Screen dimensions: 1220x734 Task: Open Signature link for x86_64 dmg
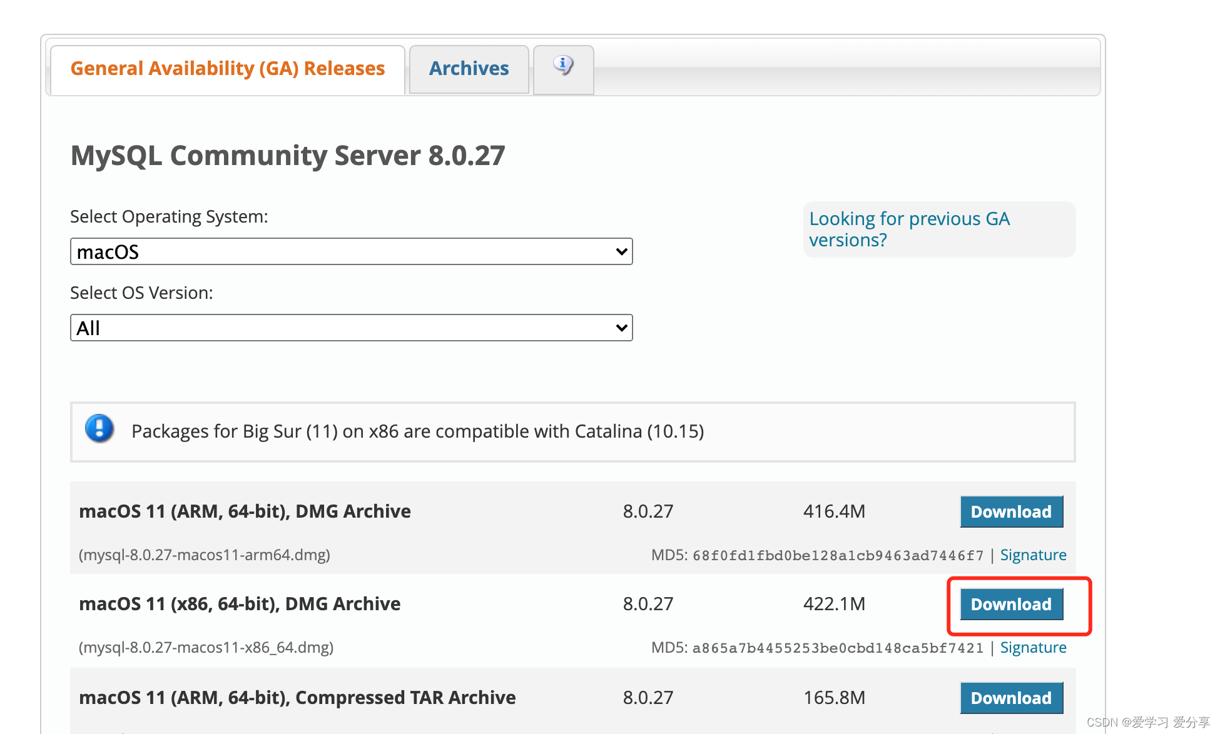pos(1033,647)
